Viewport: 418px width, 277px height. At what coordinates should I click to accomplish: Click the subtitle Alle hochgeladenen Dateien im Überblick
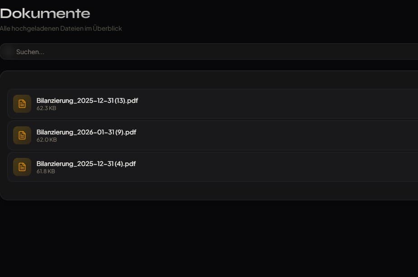[x=61, y=28]
